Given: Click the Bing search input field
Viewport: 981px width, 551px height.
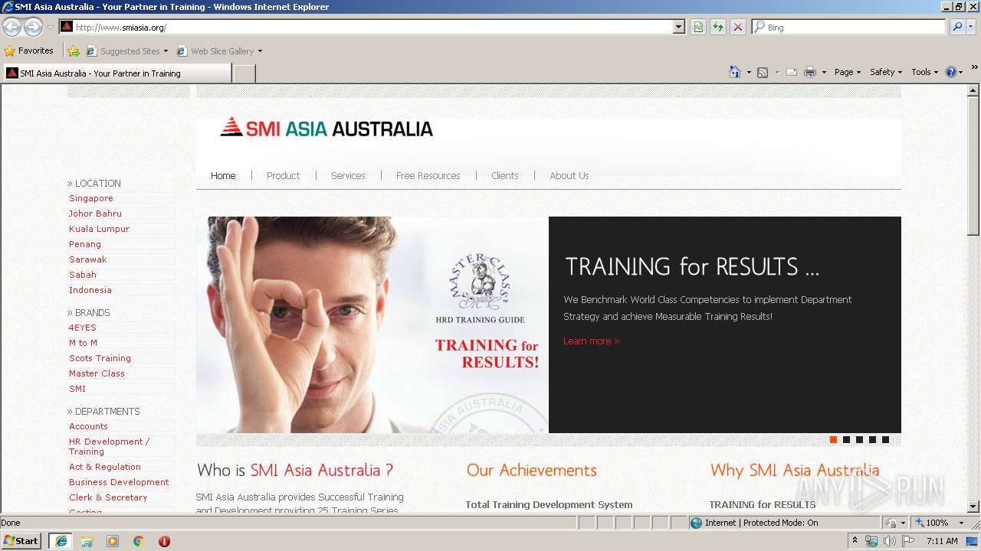Looking at the screenshot, I should [848, 27].
